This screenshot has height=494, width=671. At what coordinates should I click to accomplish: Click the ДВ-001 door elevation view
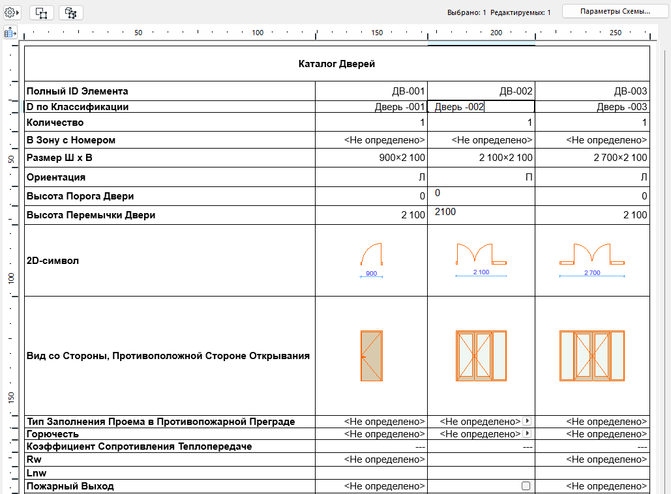(371, 356)
